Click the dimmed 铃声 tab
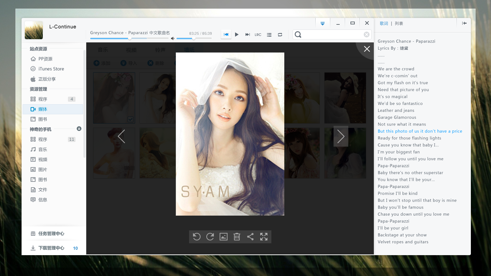The height and width of the screenshot is (276, 491). click(160, 50)
